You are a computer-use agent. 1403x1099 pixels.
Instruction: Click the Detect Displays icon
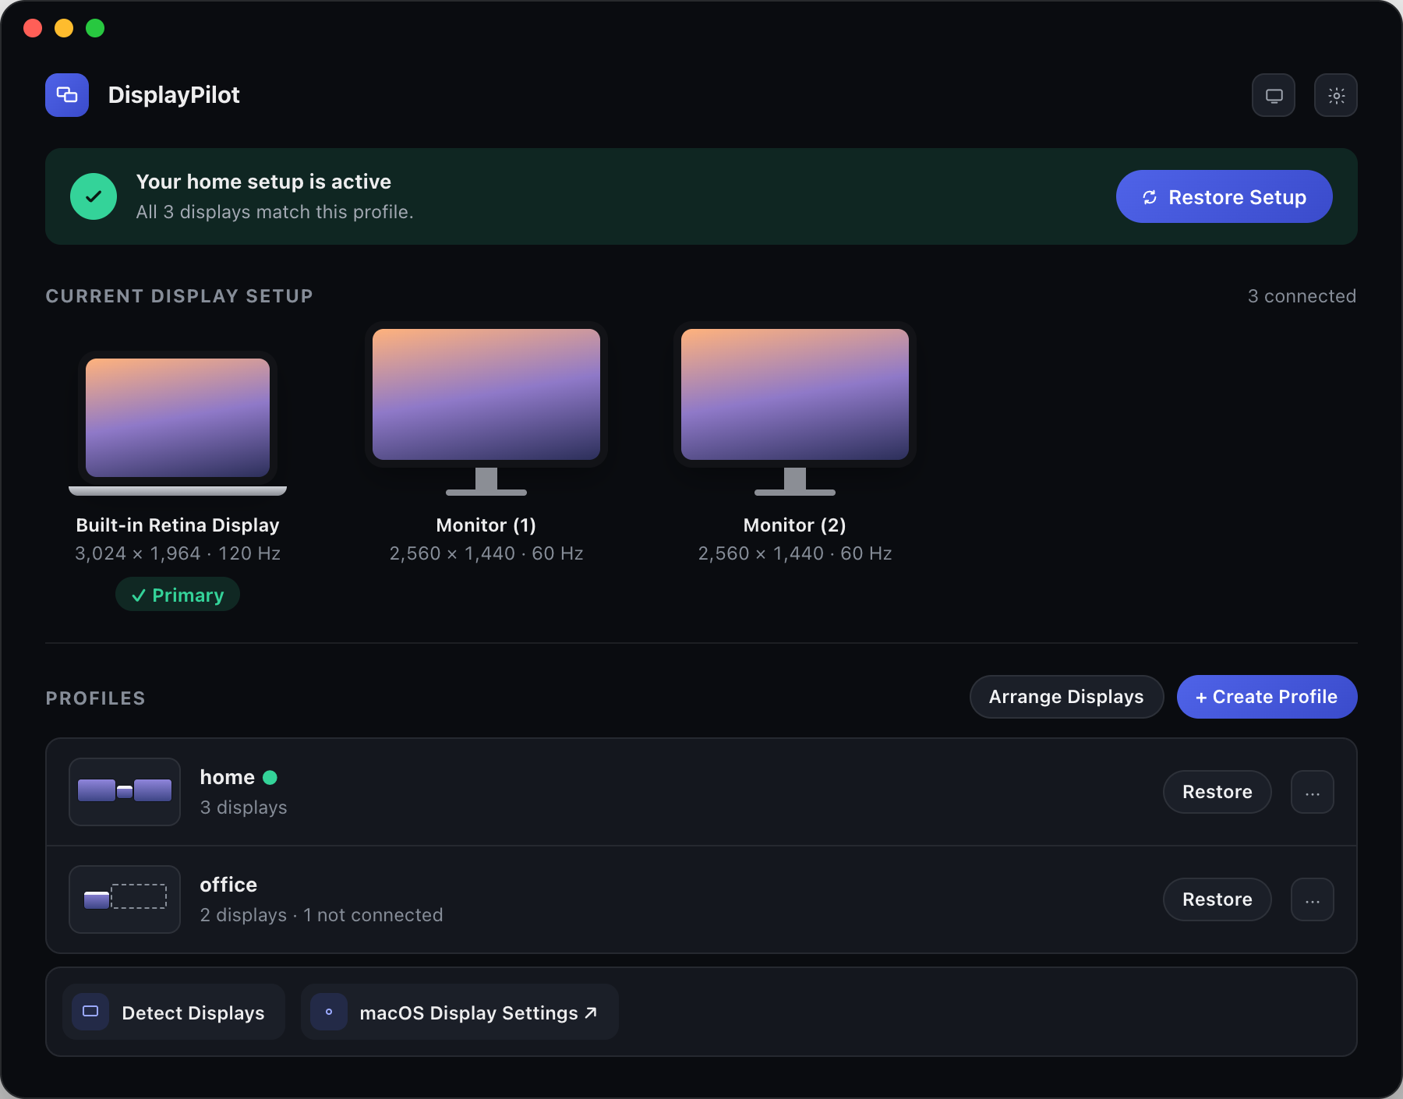point(90,1012)
